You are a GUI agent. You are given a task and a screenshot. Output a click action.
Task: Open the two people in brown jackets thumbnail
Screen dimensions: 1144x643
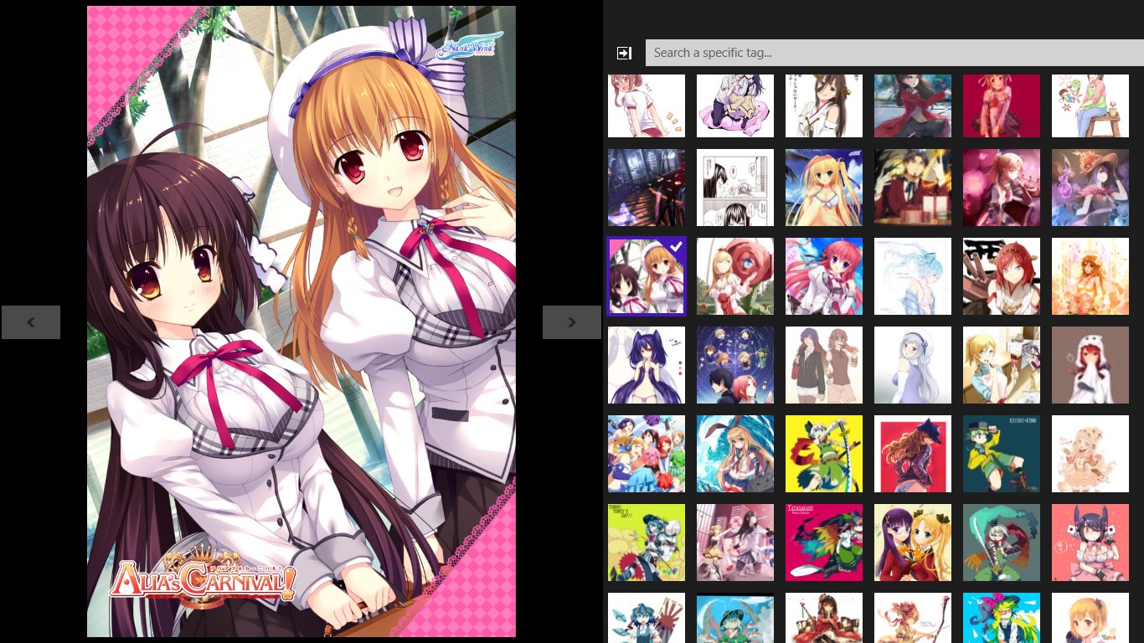click(823, 365)
